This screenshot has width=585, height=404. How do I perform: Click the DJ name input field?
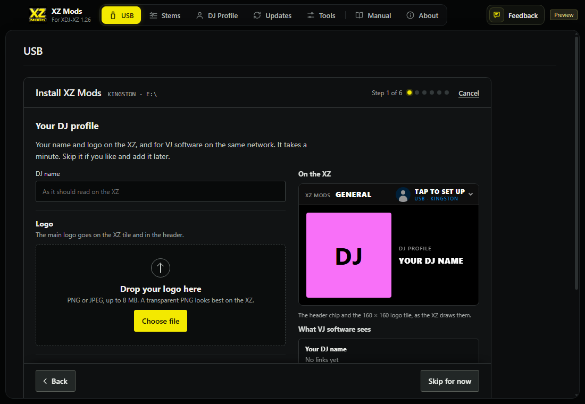point(161,191)
